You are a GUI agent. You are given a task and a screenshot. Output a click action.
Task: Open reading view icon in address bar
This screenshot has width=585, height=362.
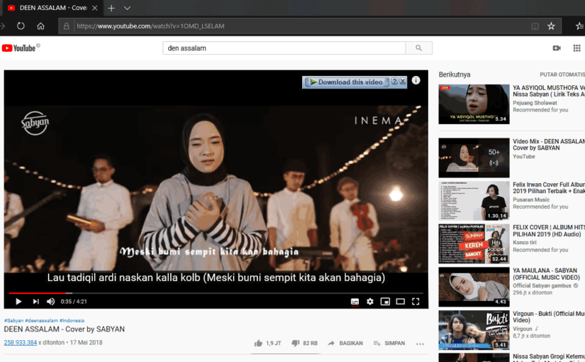(535, 26)
